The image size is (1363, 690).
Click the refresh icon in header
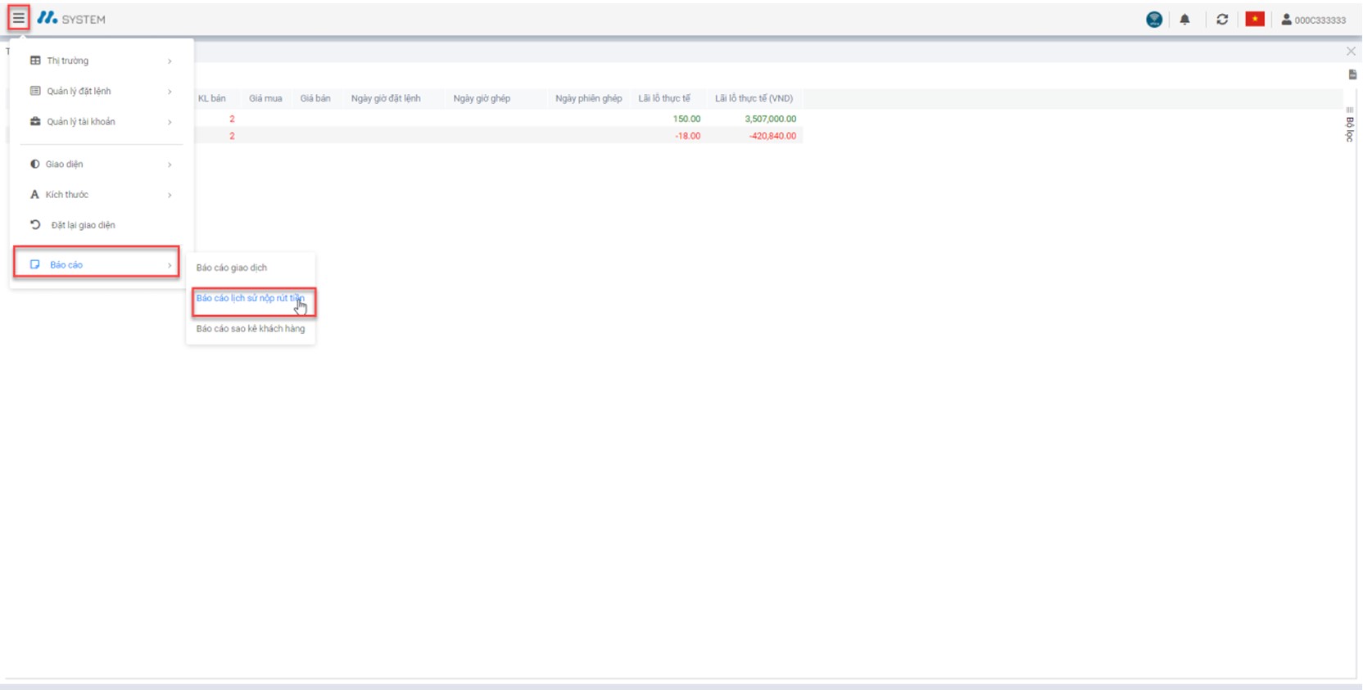click(x=1222, y=20)
